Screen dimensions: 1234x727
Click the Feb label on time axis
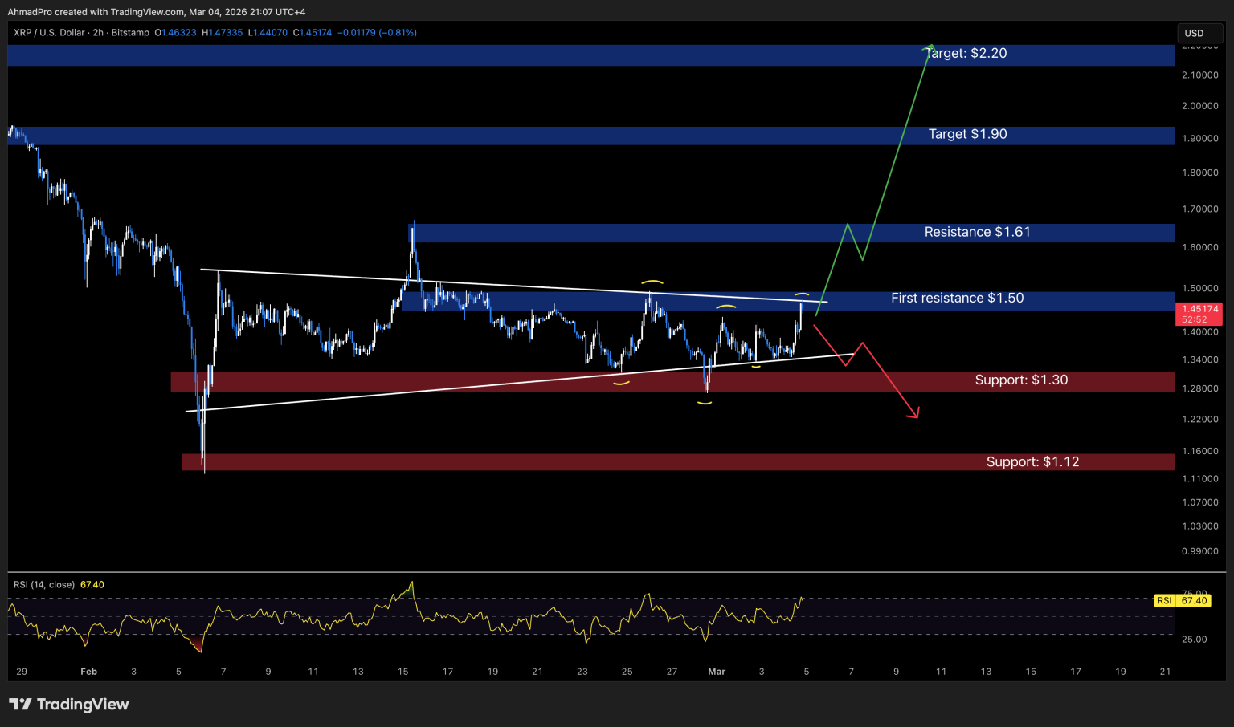click(x=88, y=672)
